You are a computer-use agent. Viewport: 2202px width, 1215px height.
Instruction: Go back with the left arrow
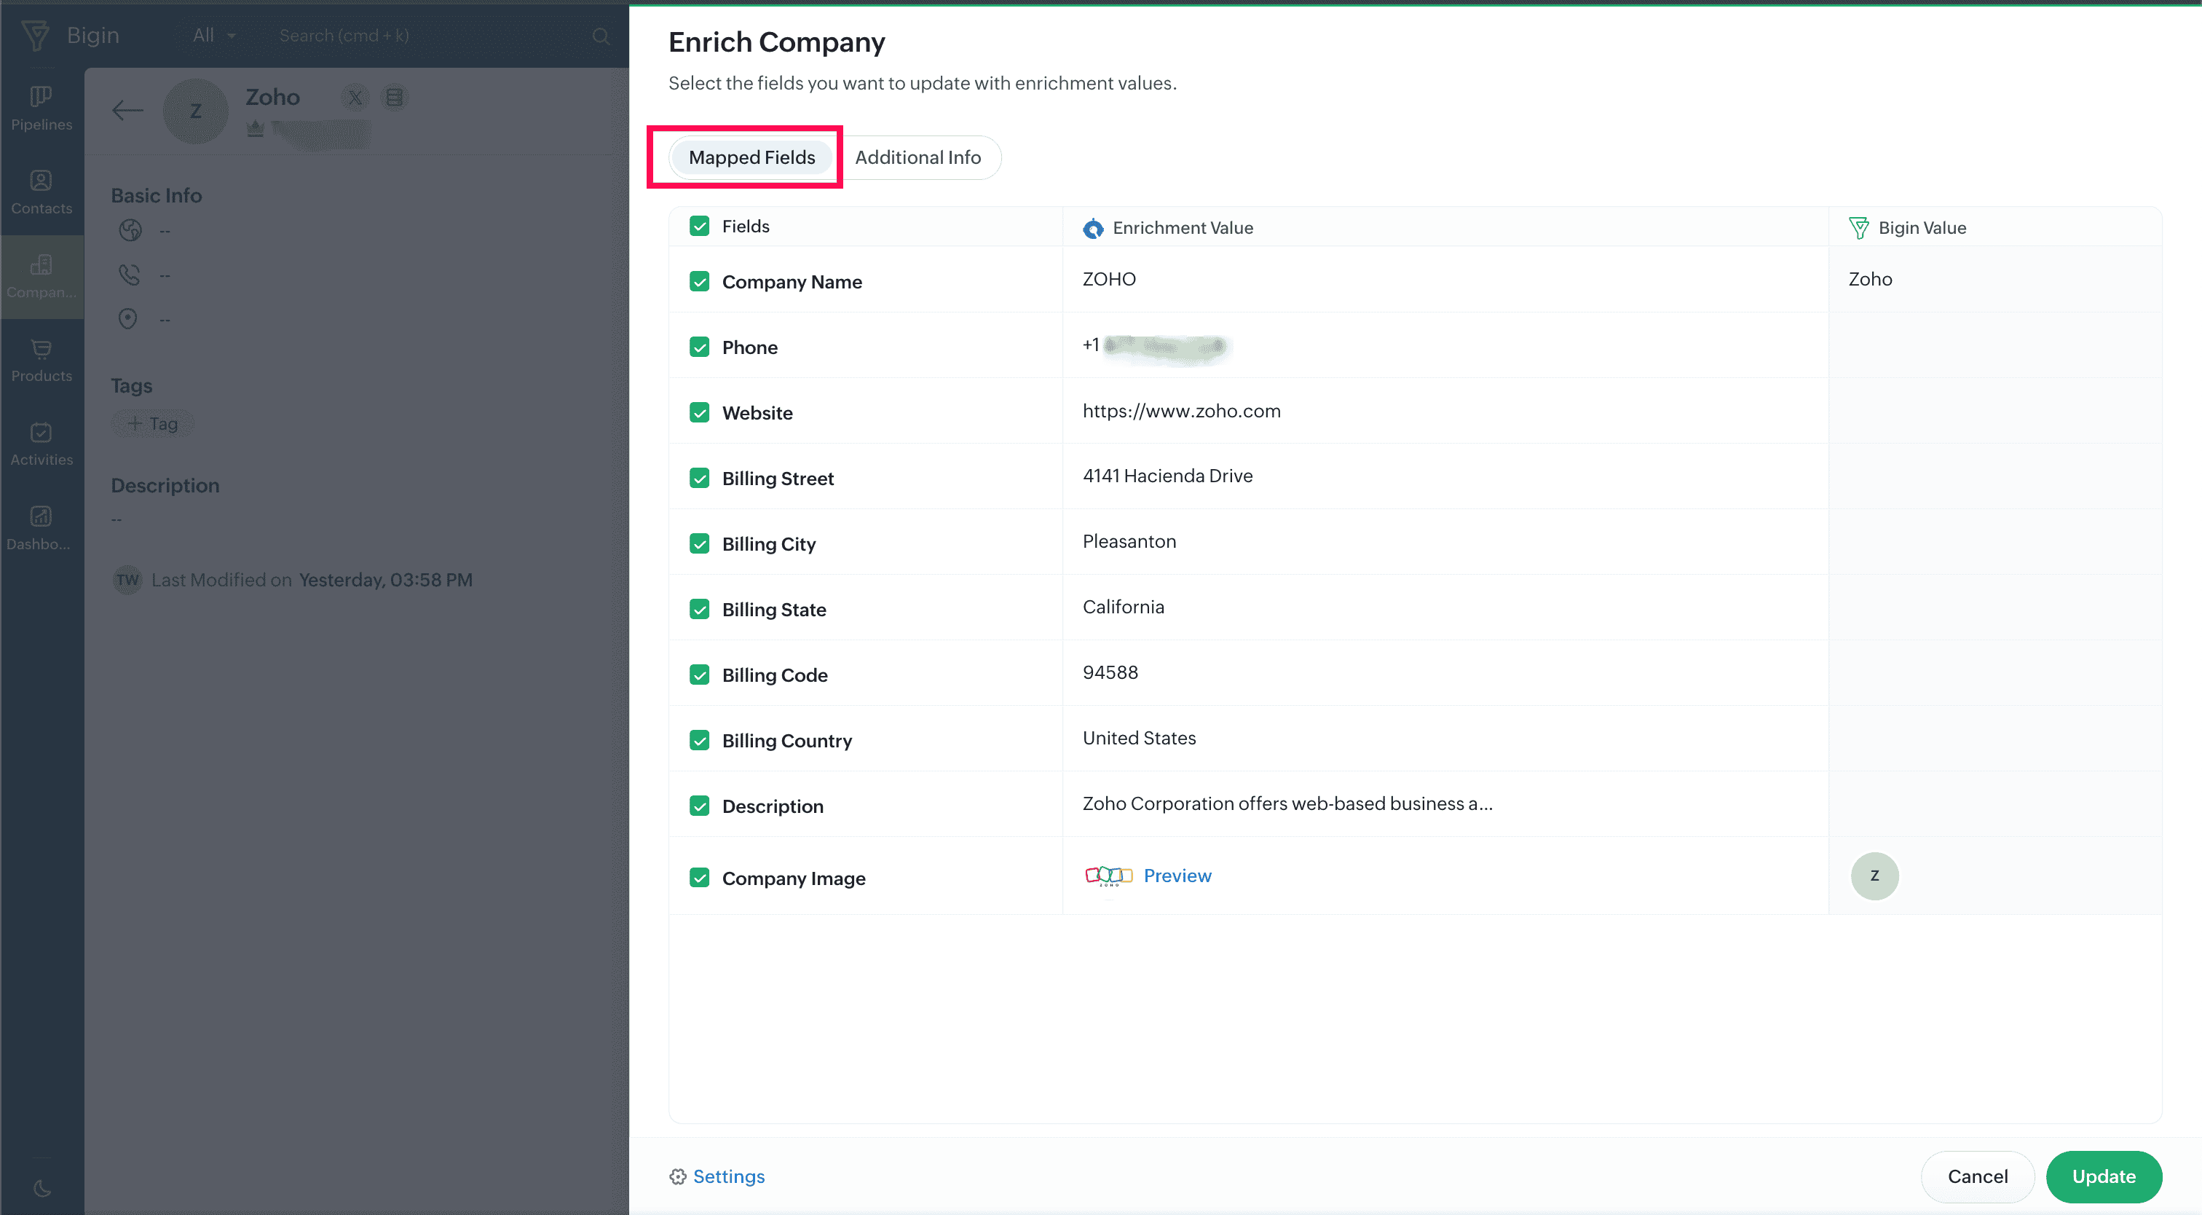(x=127, y=110)
